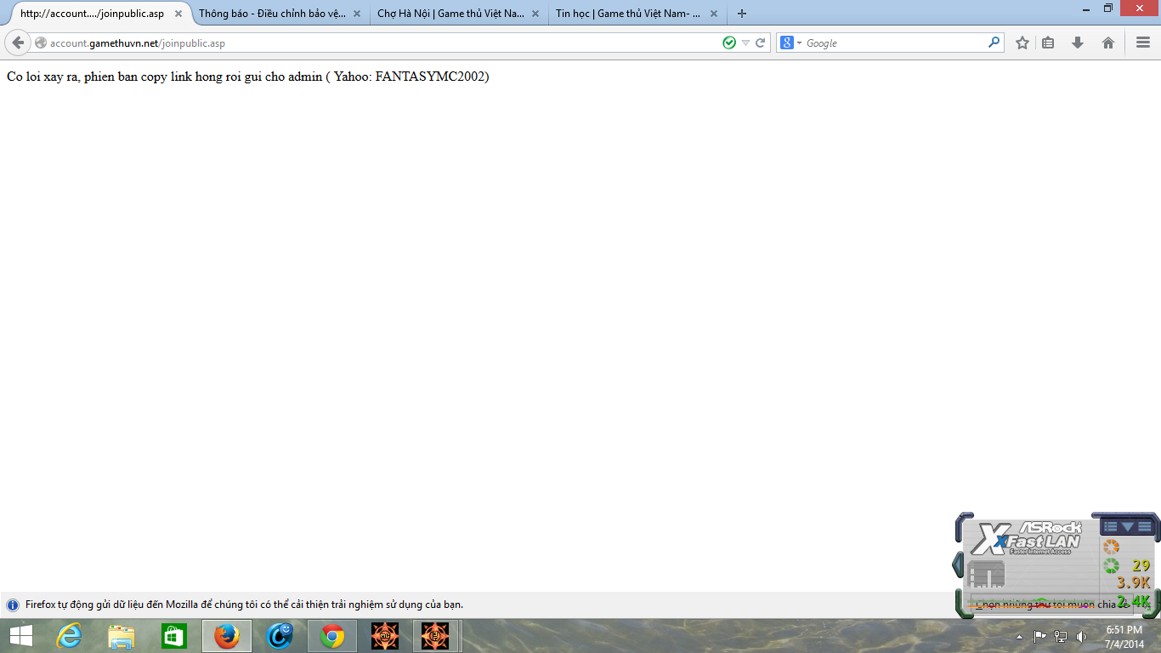Open the URL history dropdown arrow
Viewport: 1161px width, 653px height.
(x=745, y=43)
